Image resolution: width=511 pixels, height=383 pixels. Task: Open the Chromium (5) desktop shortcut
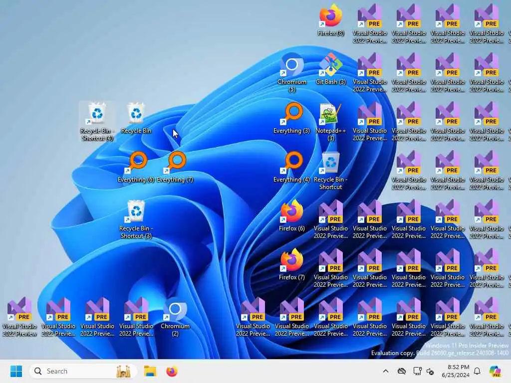[291, 72]
